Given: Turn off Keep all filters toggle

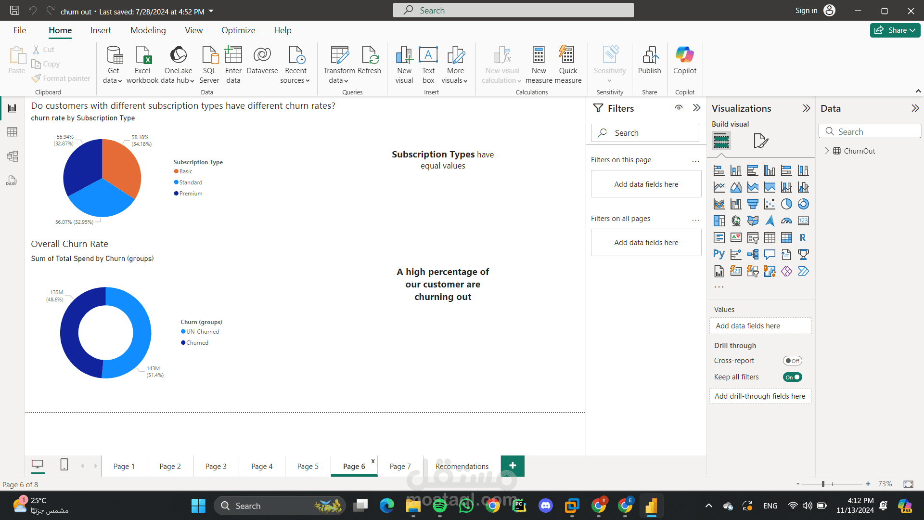Looking at the screenshot, I should (x=792, y=377).
